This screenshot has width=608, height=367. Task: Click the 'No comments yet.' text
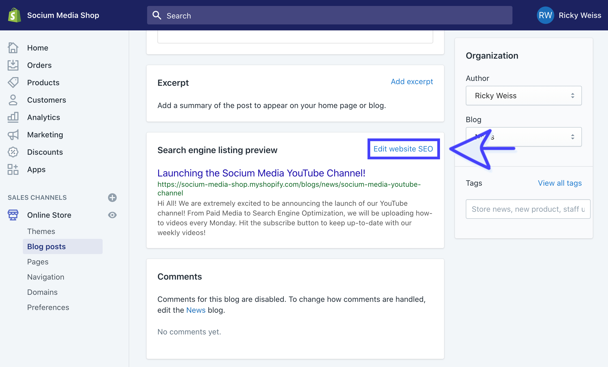[x=189, y=332]
